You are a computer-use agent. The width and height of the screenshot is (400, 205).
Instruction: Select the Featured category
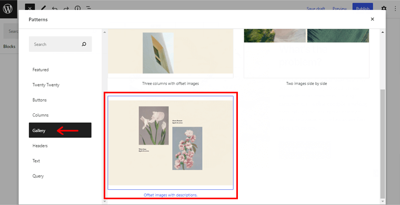(41, 70)
